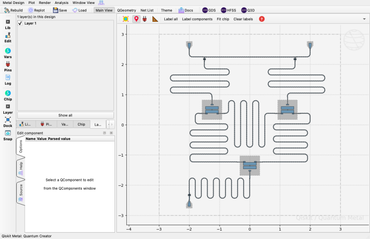Click the Replot toolbar button
Viewport: 370px width, 239px height.
37,10
